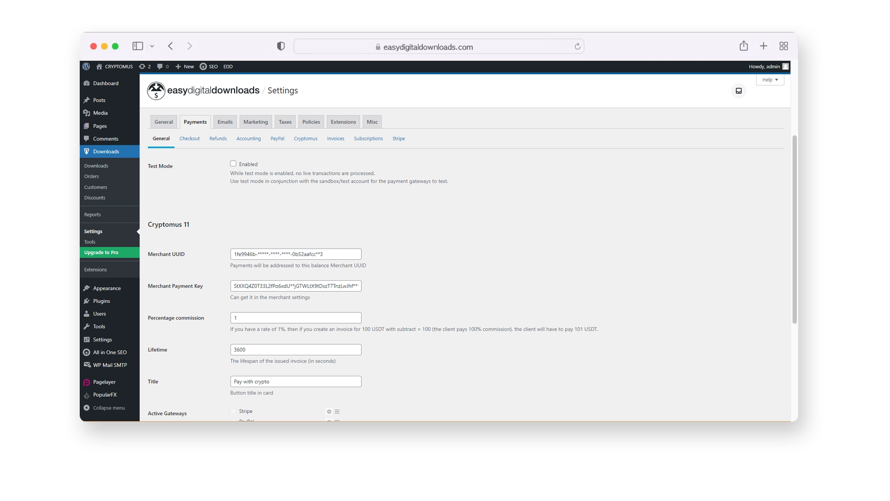Screen dimensions: 890x501
Task: Click the Help dropdown button
Action: [769, 78]
